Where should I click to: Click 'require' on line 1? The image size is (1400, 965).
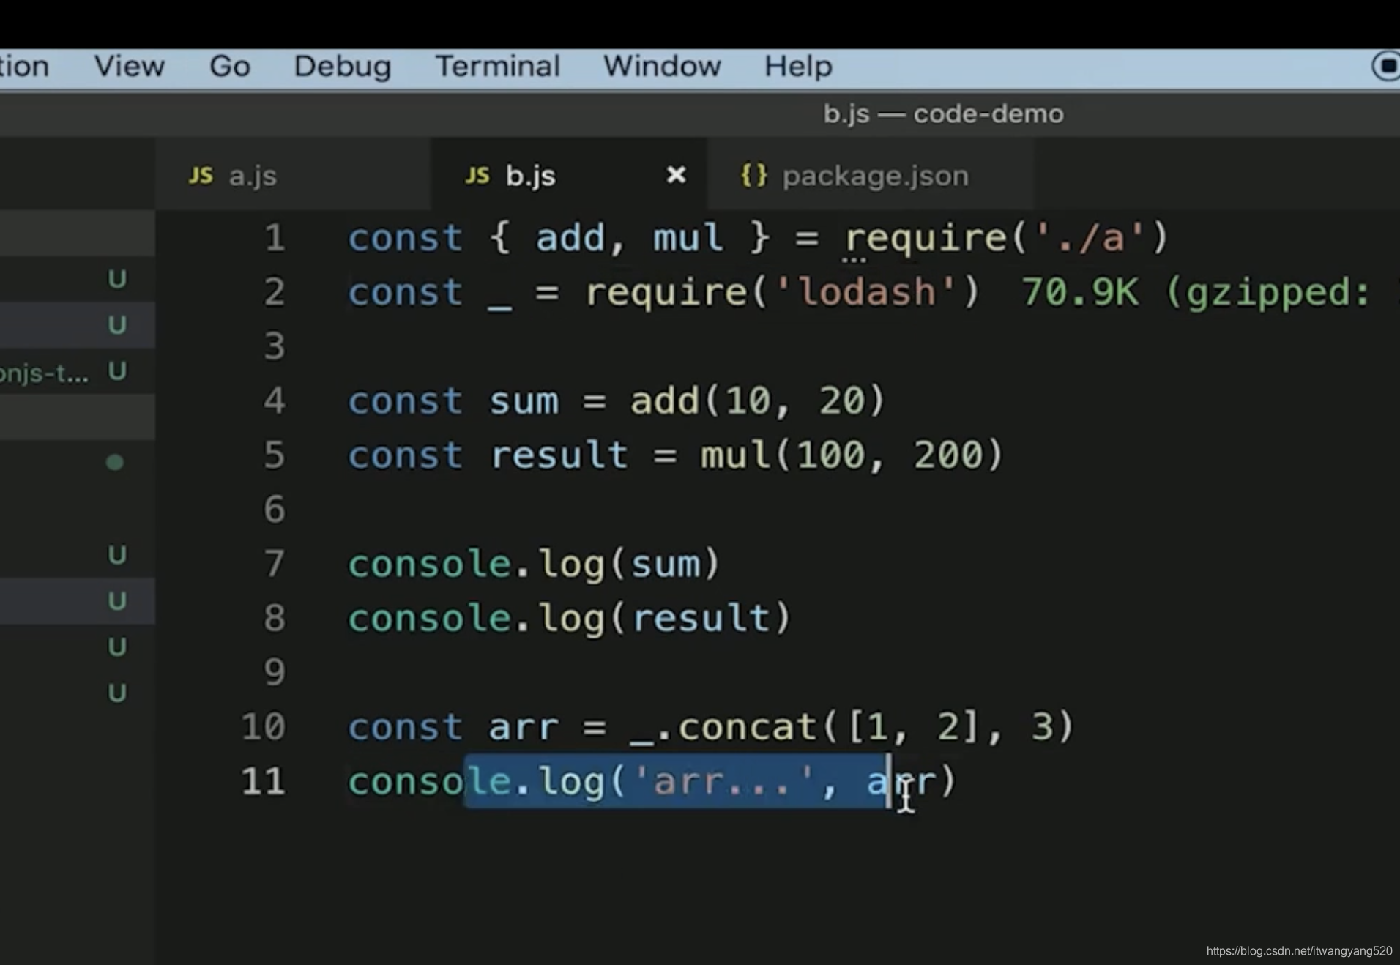point(928,239)
